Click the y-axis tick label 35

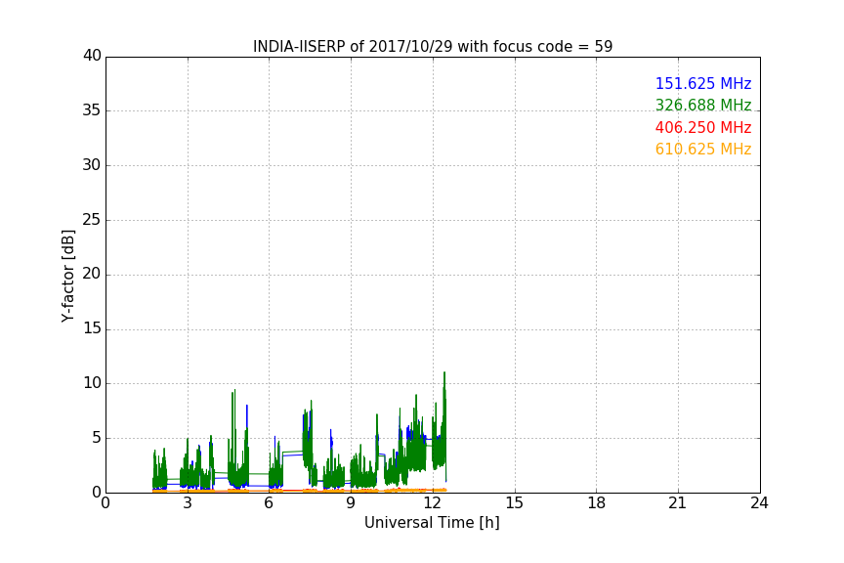point(92,110)
